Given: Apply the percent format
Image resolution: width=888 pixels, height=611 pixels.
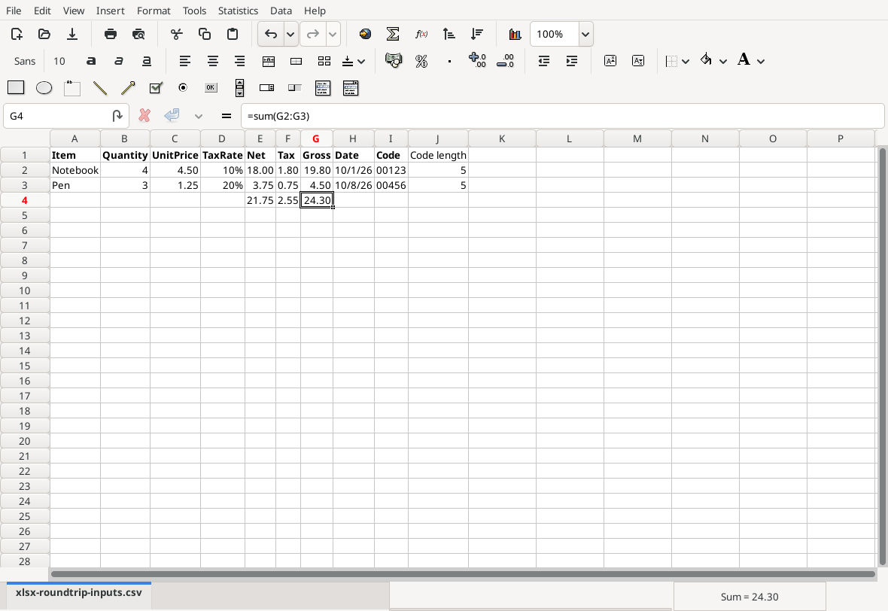Looking at the screenshot, I should (x=421, y=61).
